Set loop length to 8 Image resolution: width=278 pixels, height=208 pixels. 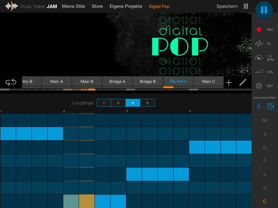click(147, 103)
